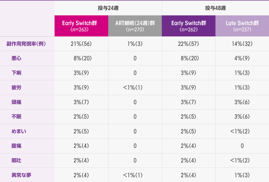Click the 悪心 row label
This screenshot has width=269, height=182.
(16, 58)
